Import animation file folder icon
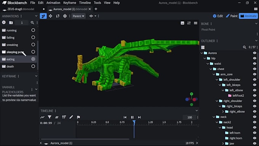The width and height of the screenshot is (259, 146). (11, 22)
